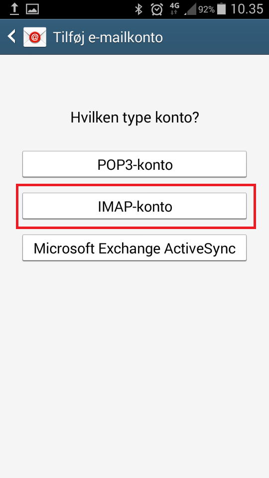This screenshot has width=269, height=478.
Task: Tap the Tilføj e-mailkonto title
Action: tap(108, 37)
